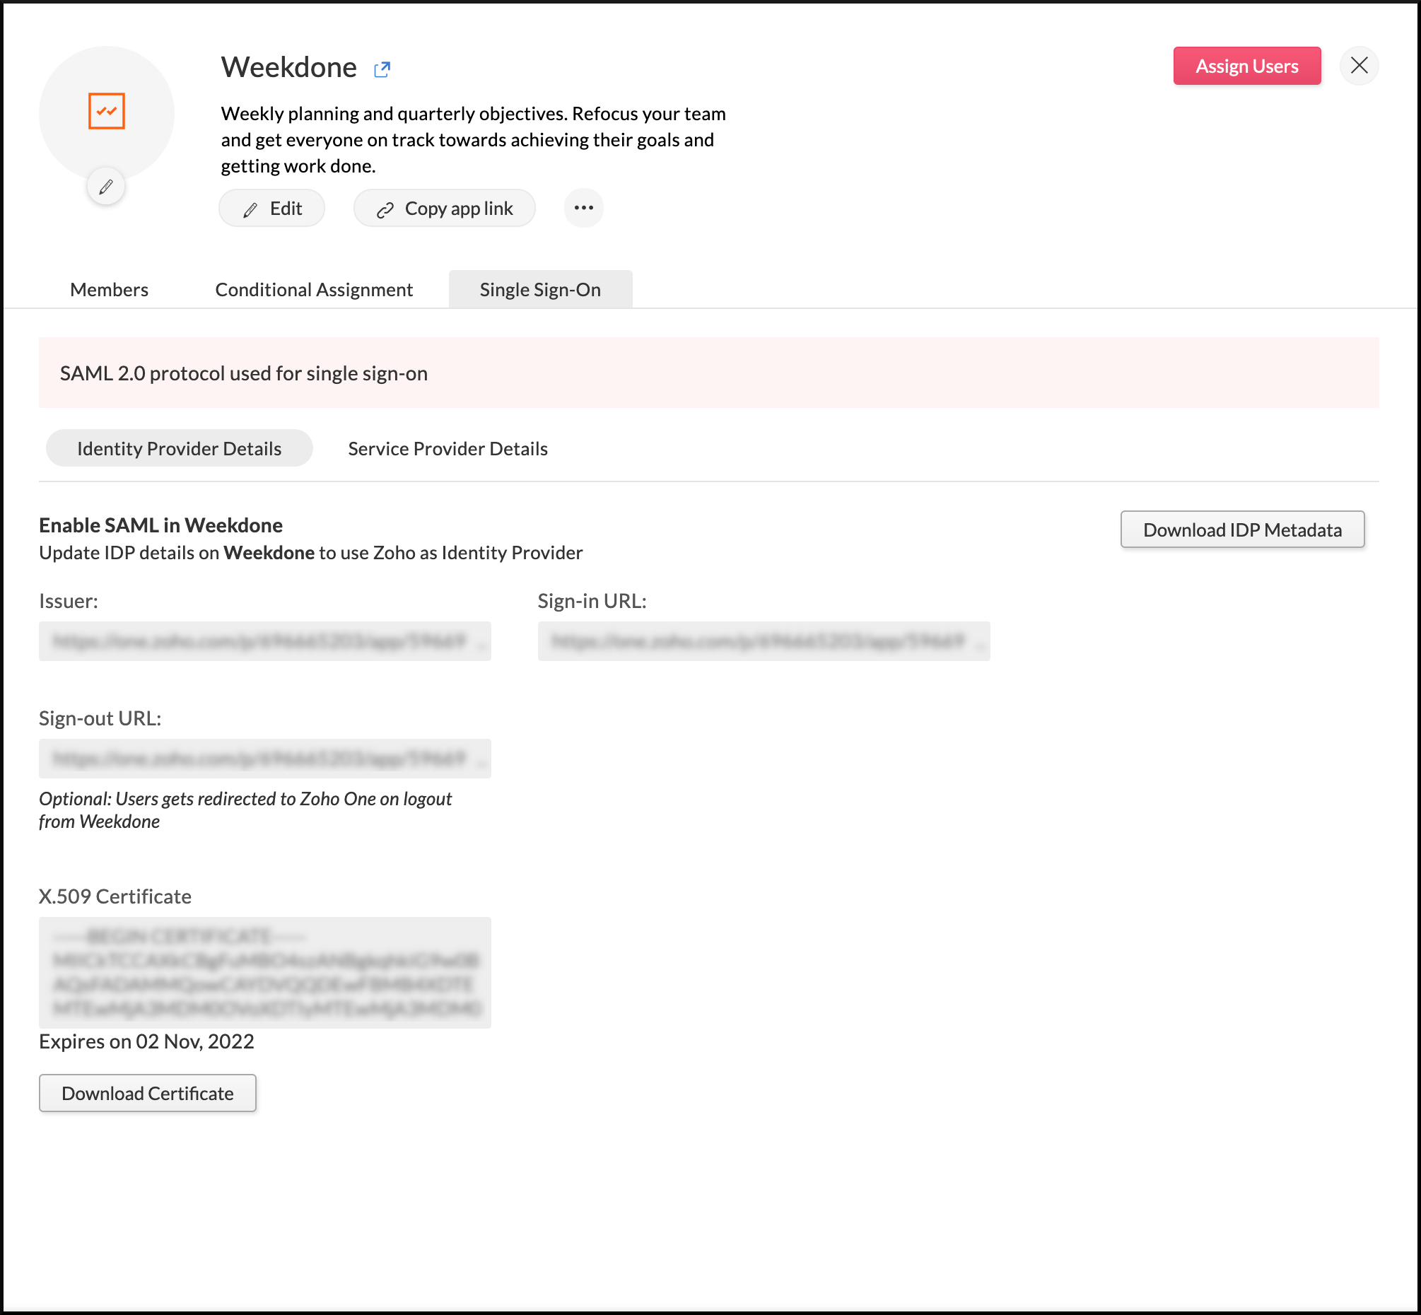Switch to Service Provider Details
Viewport: 1421px width, 1315px height.
click(447, 448)
